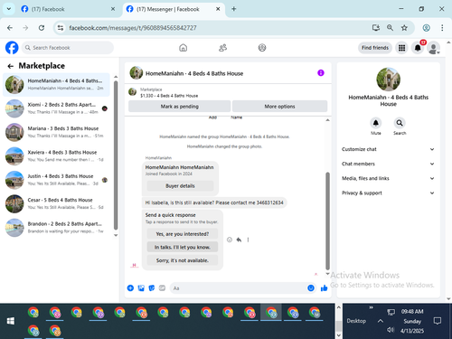Open clock showing 09:48 AM Sunday

(412, 321)
